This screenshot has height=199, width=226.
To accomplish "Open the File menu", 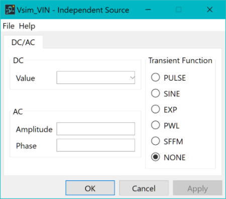I will pos(9,26).
